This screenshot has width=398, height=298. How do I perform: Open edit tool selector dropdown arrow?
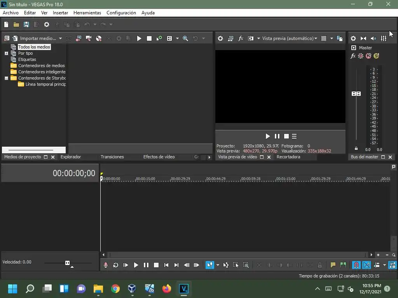click(218, 265)
